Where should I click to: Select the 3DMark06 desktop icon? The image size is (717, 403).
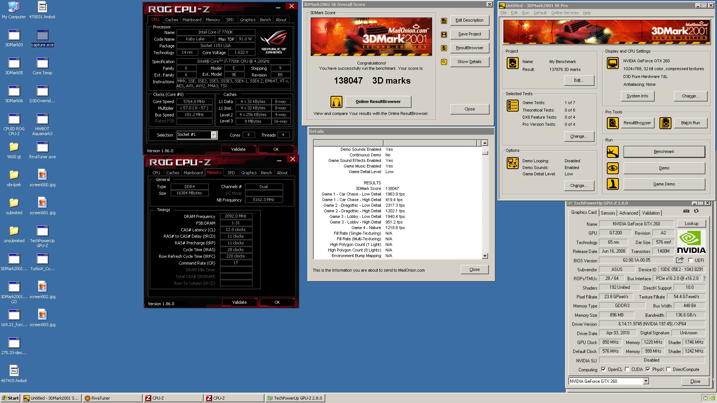coord(14,94)
